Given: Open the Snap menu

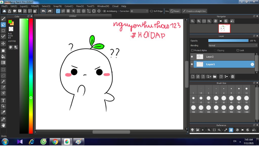Looking at the screenshot, I should coord(57,6).
